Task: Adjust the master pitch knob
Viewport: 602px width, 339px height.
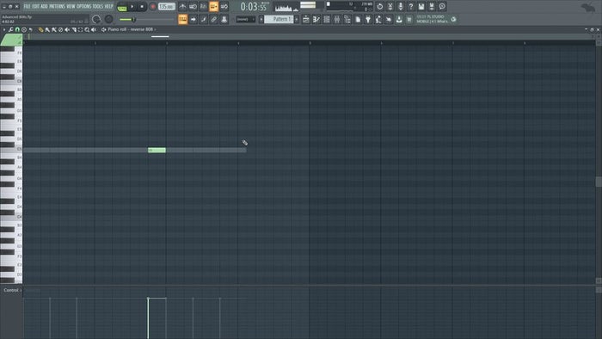Action: [x=108, y=19]
